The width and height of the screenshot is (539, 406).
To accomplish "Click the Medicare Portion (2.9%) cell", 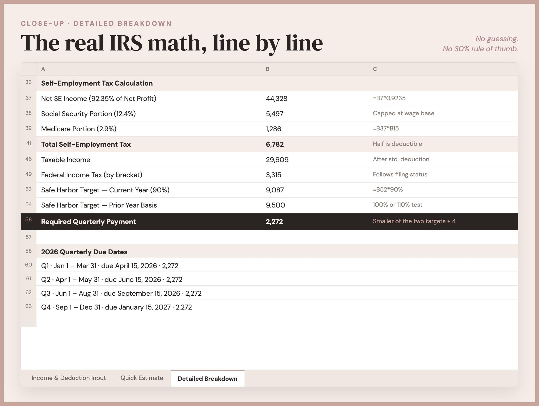I will [x=149, y=129].
